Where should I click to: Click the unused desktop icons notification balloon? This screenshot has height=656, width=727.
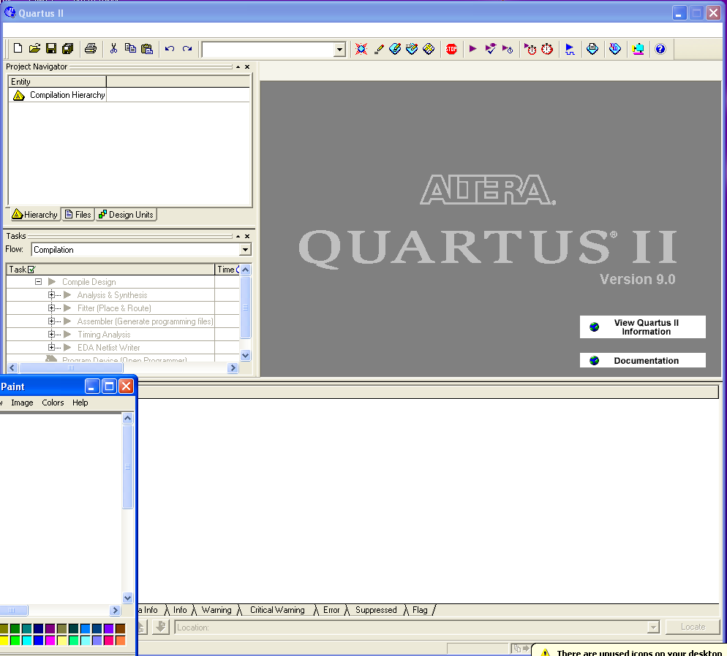(630, 650)
